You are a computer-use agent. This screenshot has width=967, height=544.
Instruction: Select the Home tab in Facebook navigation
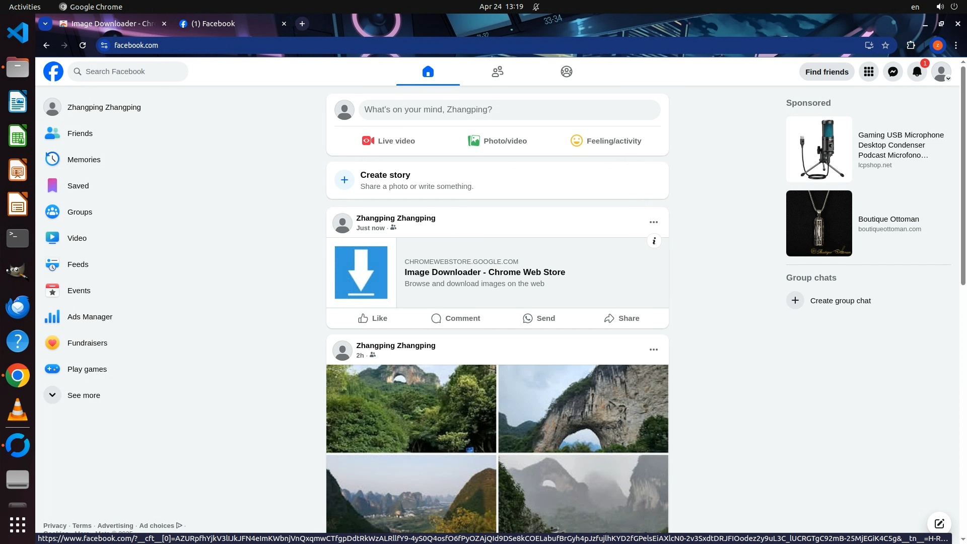click(428, 72)
